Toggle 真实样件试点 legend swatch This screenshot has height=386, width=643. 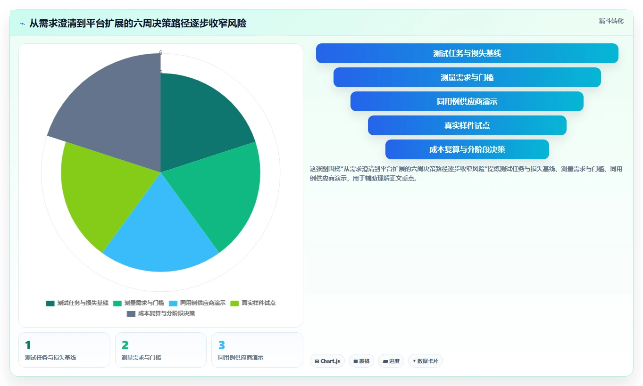coord(235,303)
